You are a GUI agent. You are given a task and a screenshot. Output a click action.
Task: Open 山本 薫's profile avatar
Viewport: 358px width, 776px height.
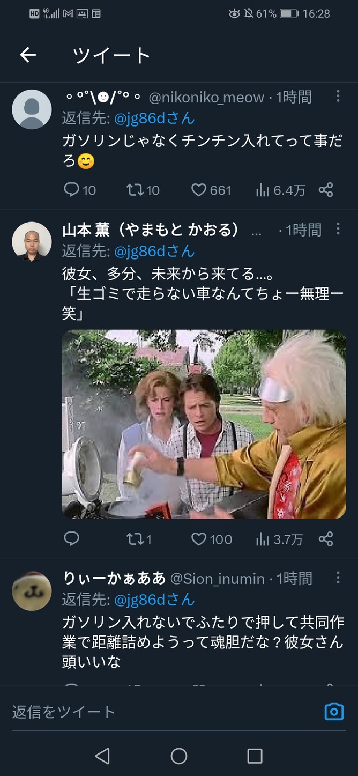click(x=32, y=242)
